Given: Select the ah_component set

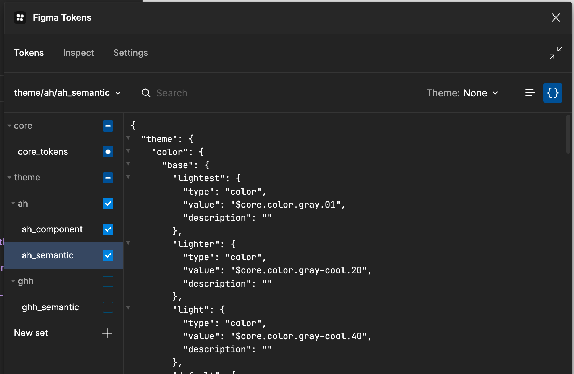Looking at the screenshot, I should click(52, 229).
